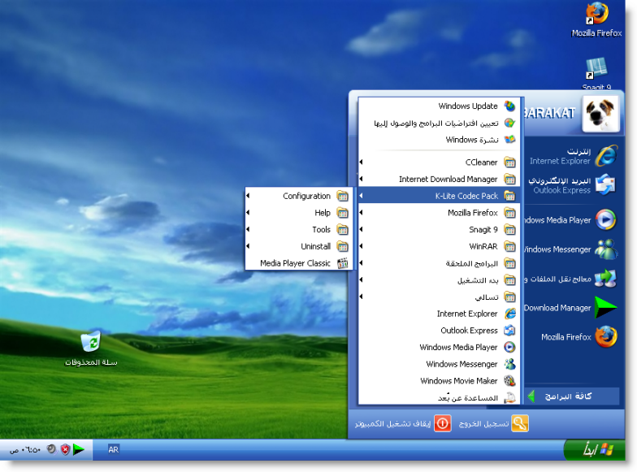Screen dimensions: 637x472
Task: Expand the Snagit 9 programs folder
Action: [x=439, y=229]
